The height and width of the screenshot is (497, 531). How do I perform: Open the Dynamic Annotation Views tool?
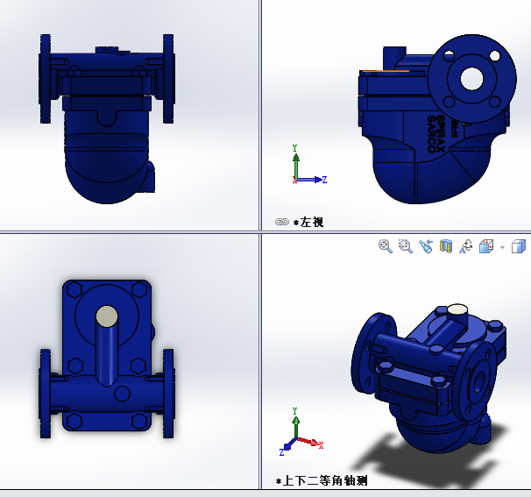466,246
